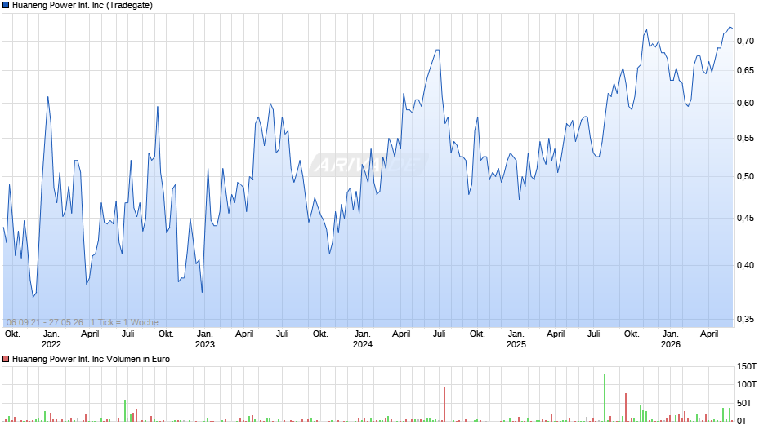768x429 pixels.
Task: Click the 50T volume axis label
Action: tap(744, 403)
